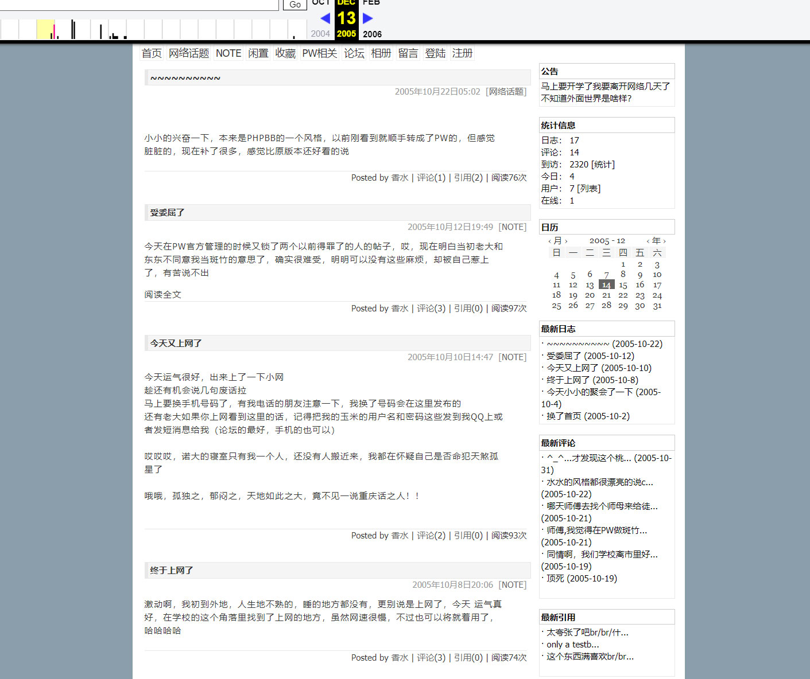Go to next month in calendar
The height and width of the screenshot is (679, 810).
click(566, 241)
